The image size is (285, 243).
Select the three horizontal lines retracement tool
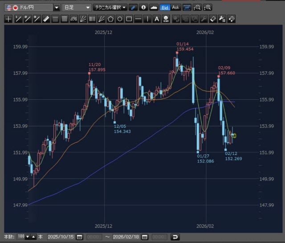pos(55,19)
